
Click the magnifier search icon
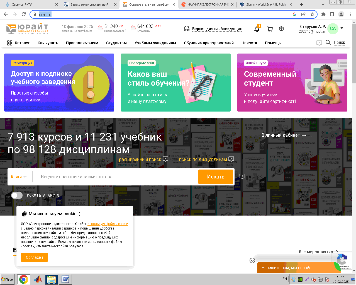(x=328, y=42)
